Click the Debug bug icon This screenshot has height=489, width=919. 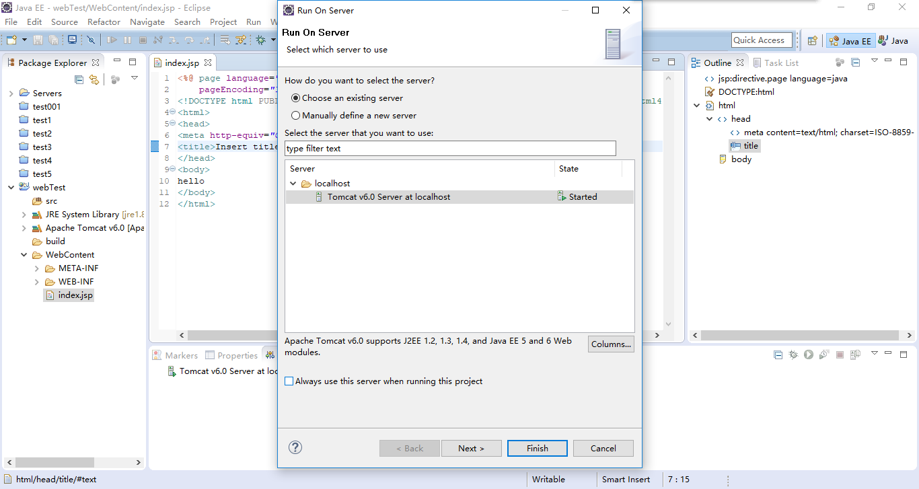coord(260,40)
